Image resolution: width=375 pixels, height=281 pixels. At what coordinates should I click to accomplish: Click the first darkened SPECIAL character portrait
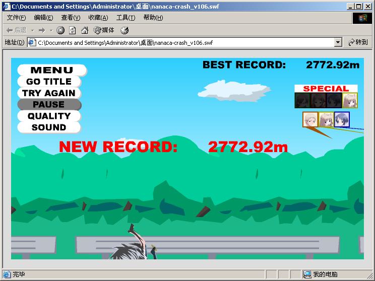click(x=302, y=100)
